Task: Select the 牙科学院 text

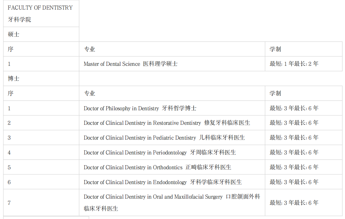Action: point(19,20)
